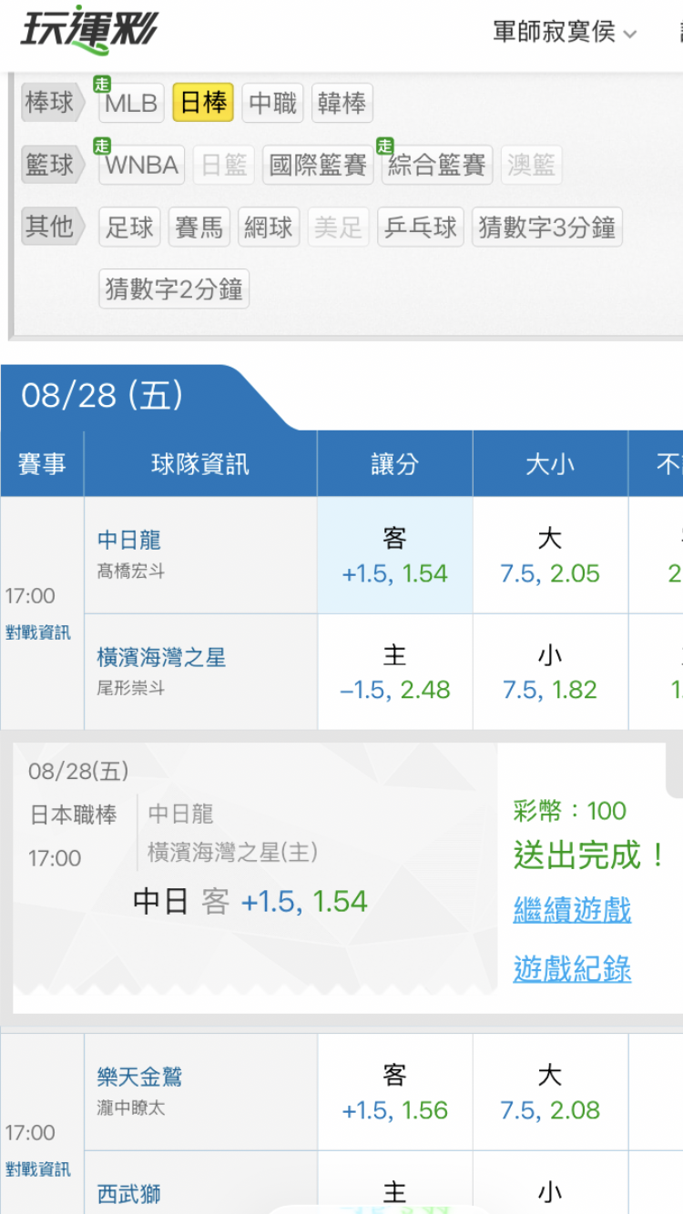This screenshot has height=1214, width=683.
Task: Click the 大小 column header
Action: point(550,464)
